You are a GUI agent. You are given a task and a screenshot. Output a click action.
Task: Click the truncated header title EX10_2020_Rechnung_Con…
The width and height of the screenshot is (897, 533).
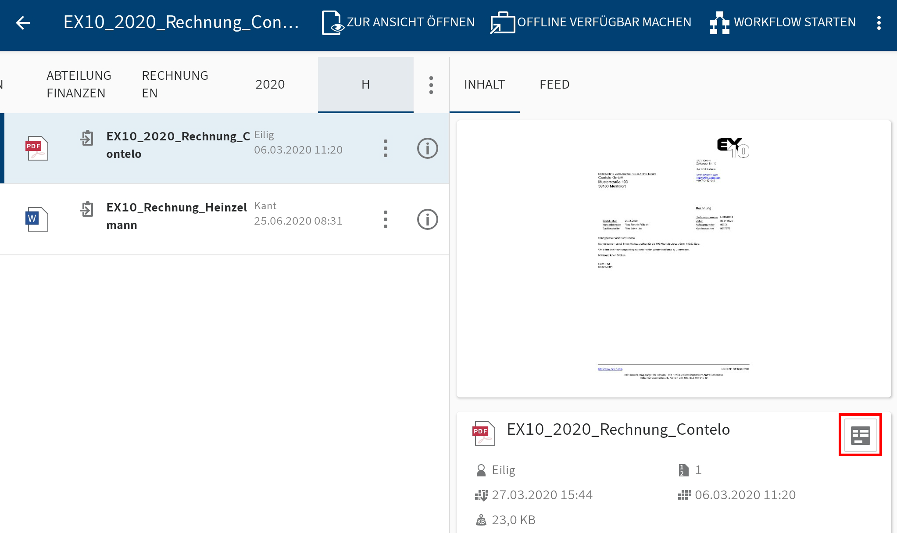181,22
